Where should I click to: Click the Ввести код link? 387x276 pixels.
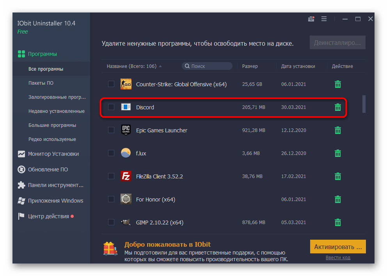(x=338, y=257)
